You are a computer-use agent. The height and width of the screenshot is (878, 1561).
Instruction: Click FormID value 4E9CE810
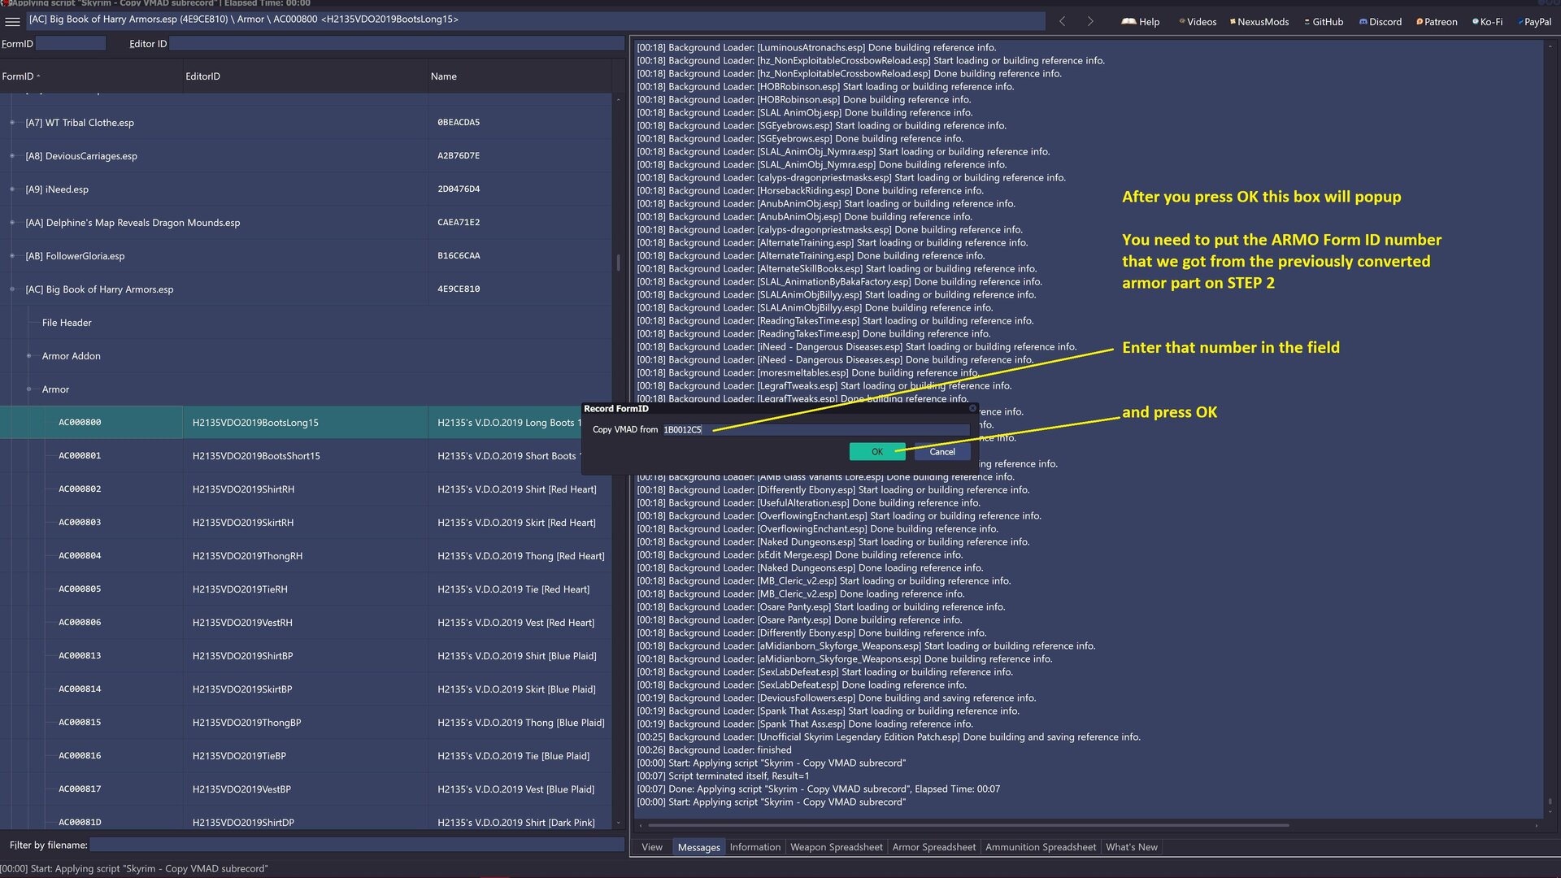click(x=459, y=289)
